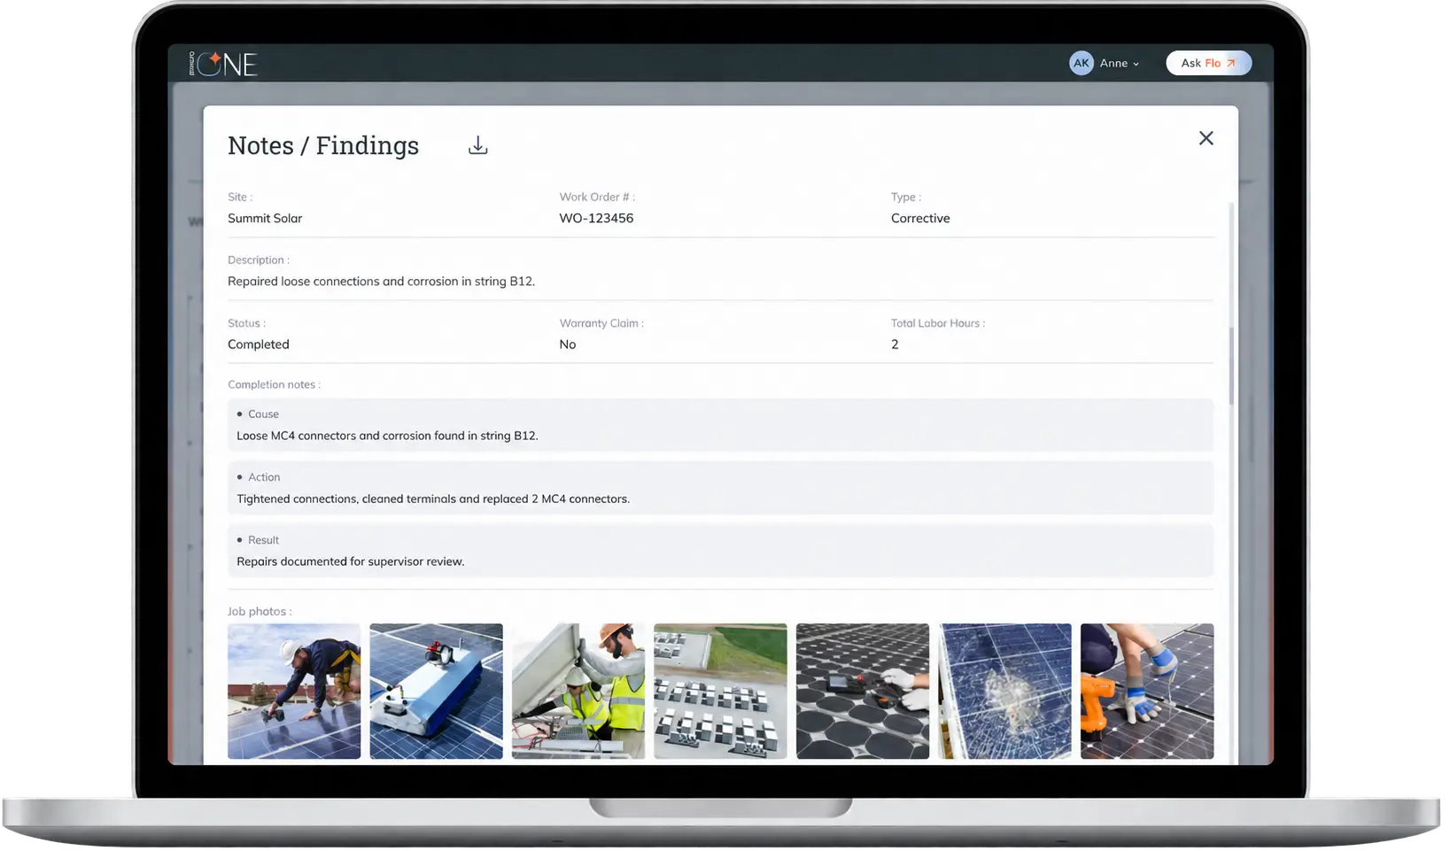Viewport: 1450px width, 851px height.
Task: Download the Notes / Findings report
Action: pyautogui.click(x=480, y=146)
